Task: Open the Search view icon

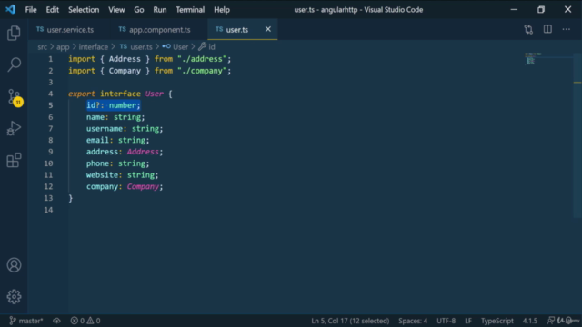Action: click(14, 64)
